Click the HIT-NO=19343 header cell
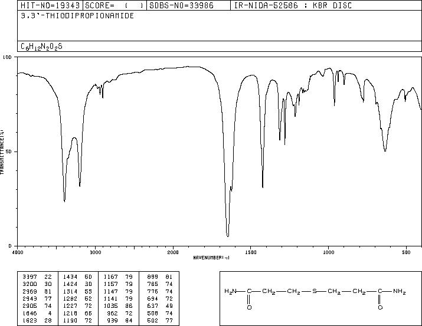422x326 pixels. pos(50,5)
